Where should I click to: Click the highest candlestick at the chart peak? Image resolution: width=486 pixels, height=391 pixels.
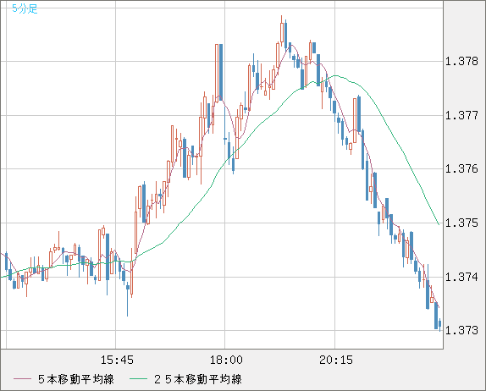coord(282,31)
